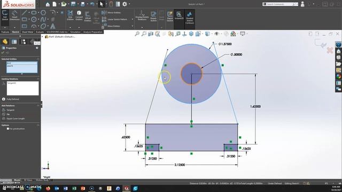The height and width of the screenshot is (192, 342).
Task: Click the 2.12500 dimension value
Action: [180, 165]
